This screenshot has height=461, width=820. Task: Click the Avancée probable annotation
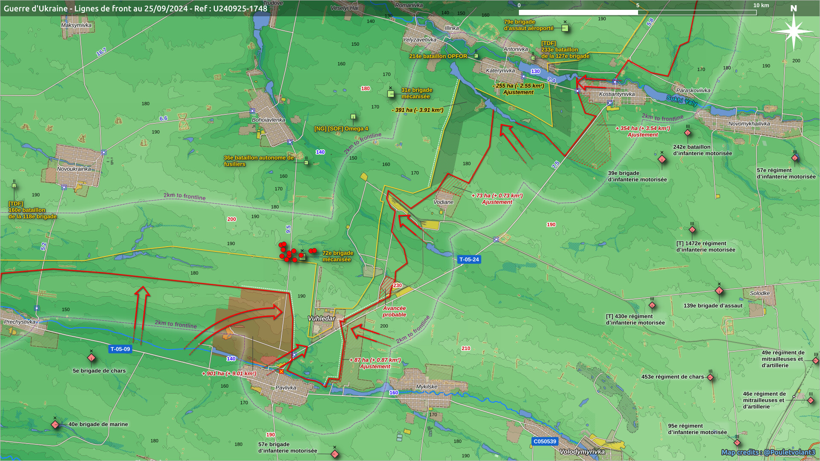(x=394, y=311)
